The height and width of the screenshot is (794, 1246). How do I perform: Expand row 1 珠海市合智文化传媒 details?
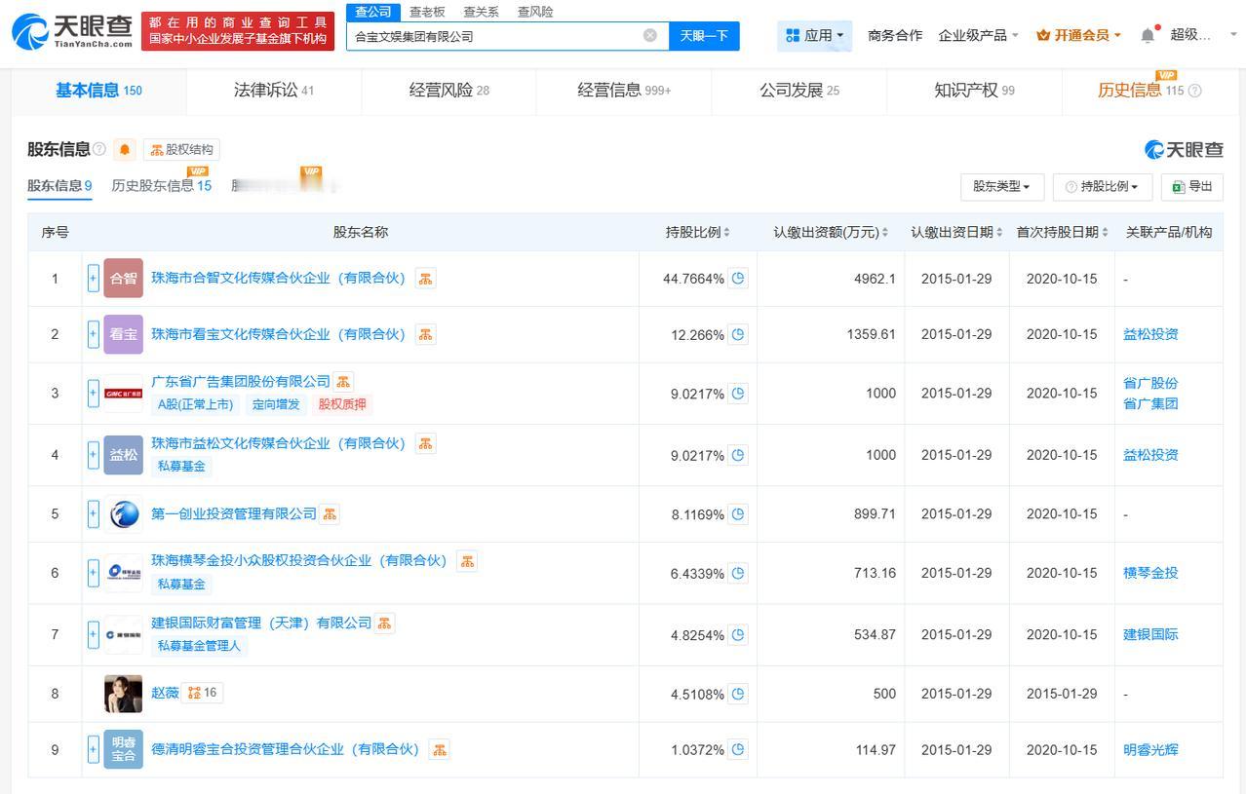tap(94, 279)
